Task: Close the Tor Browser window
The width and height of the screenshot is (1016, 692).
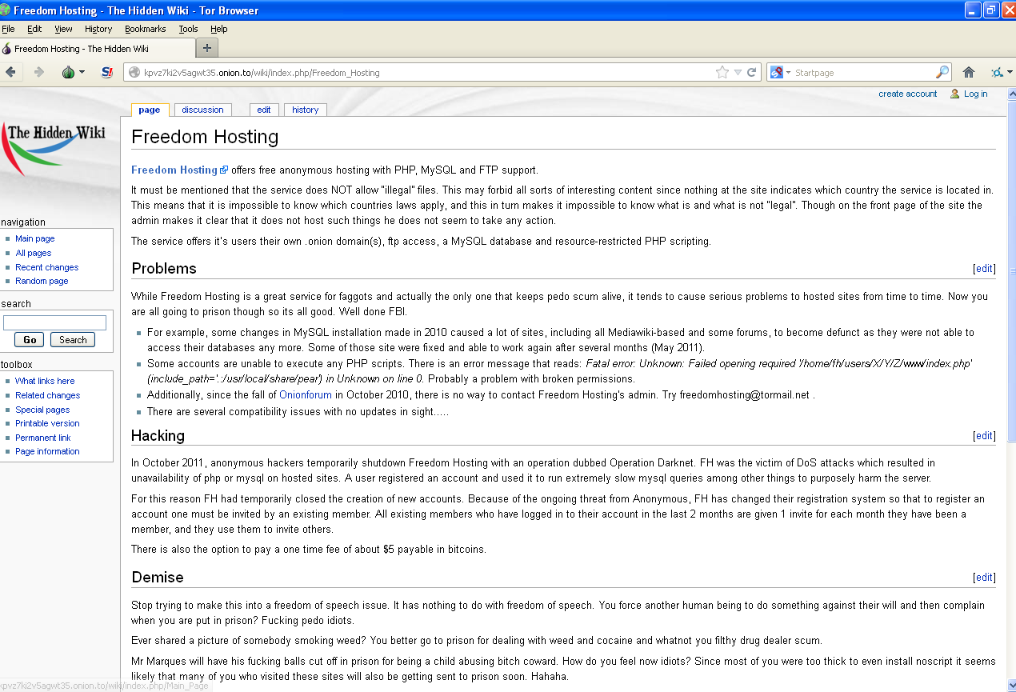Action: (1009, 10)
